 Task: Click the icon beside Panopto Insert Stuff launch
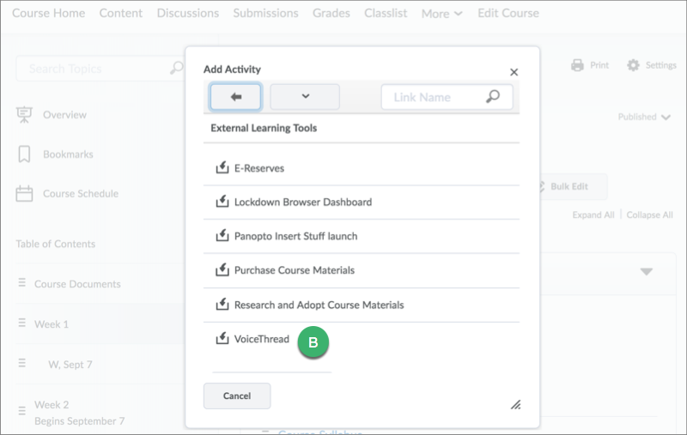[222, 235]
